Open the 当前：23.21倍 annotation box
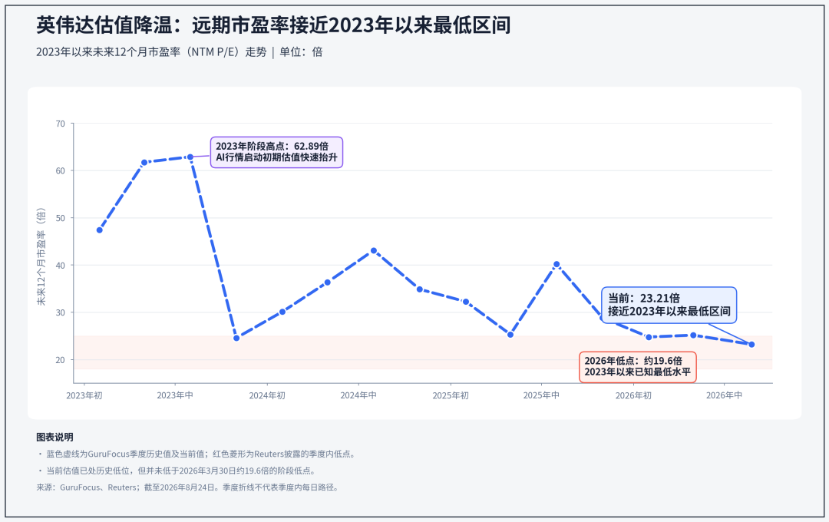 pos(669,306)
